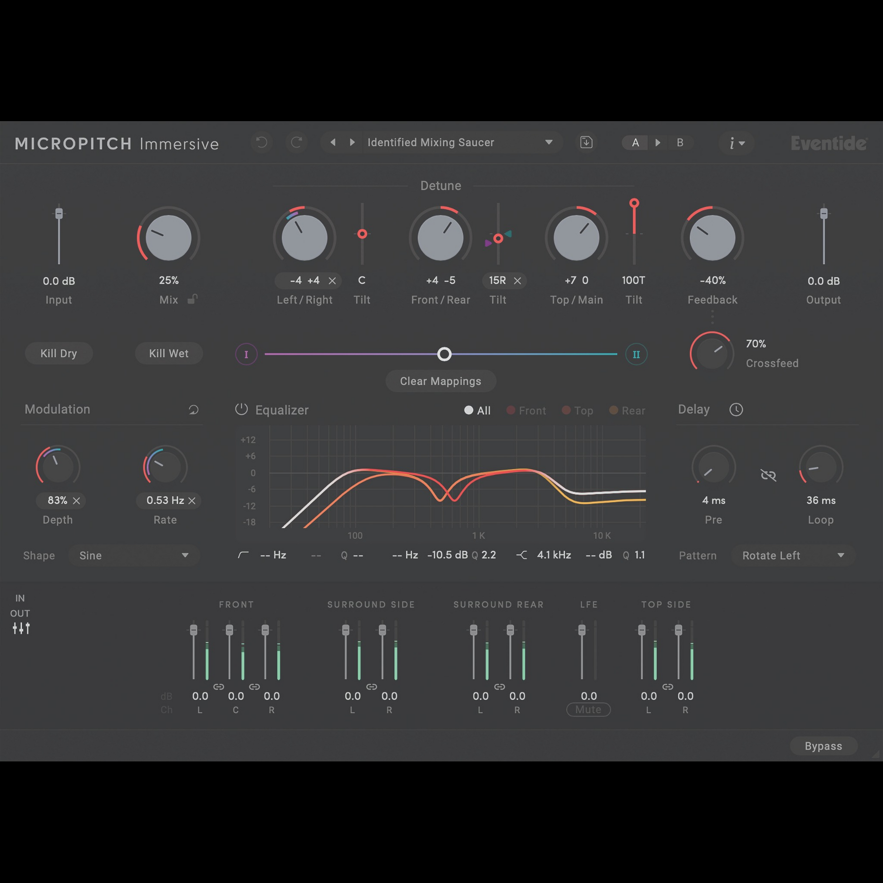The height and width of the screenshot is (883, 883).
Task: Click the Input level fader
Action: tap(59, 213)
